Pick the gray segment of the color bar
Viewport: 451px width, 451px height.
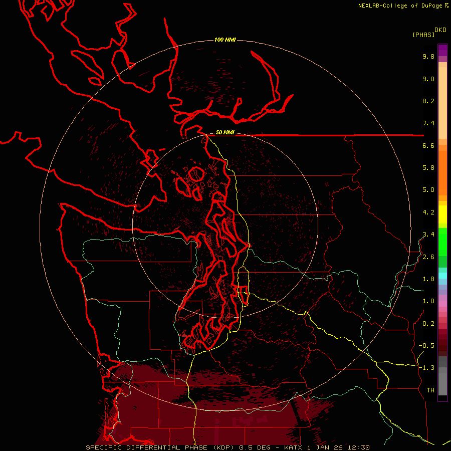point(442,382)
